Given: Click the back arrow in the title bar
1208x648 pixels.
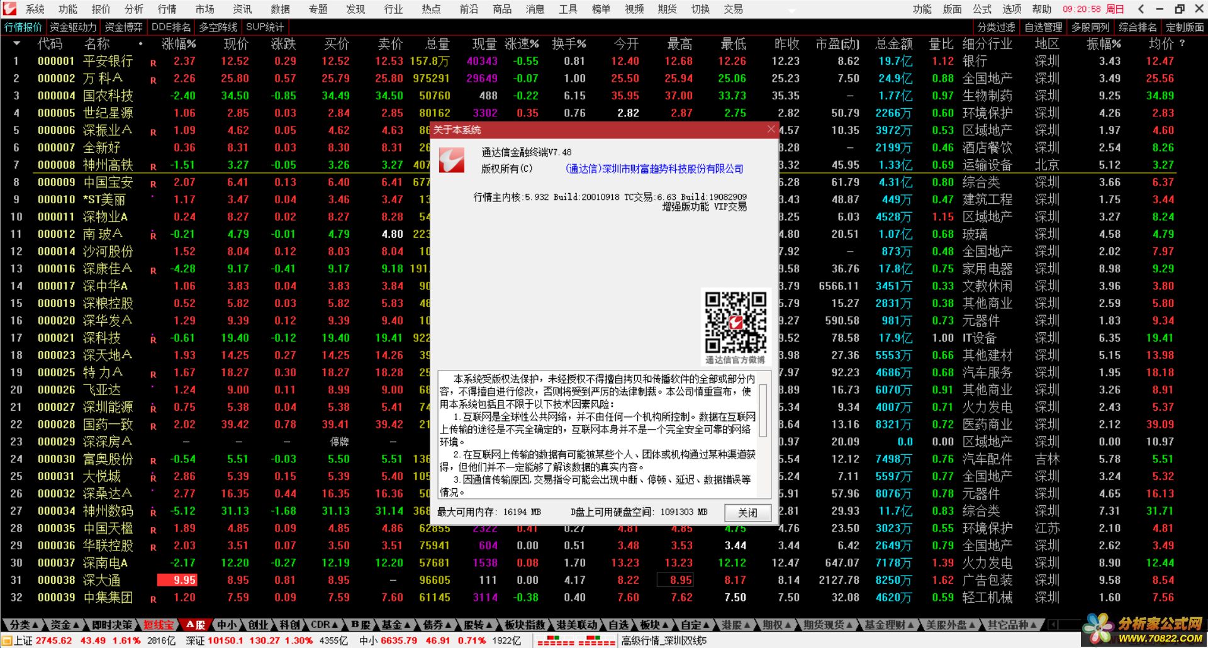Looking at the screenshot, I should pyautogui.click(x=1141, y=9).
